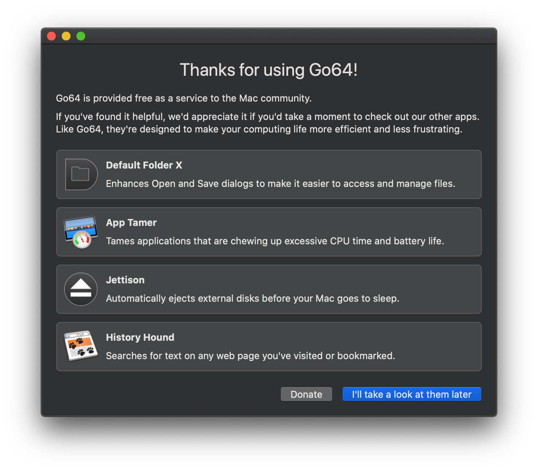Click the Default Folder X app icon
Screen dimensions: 538x471
81,174
